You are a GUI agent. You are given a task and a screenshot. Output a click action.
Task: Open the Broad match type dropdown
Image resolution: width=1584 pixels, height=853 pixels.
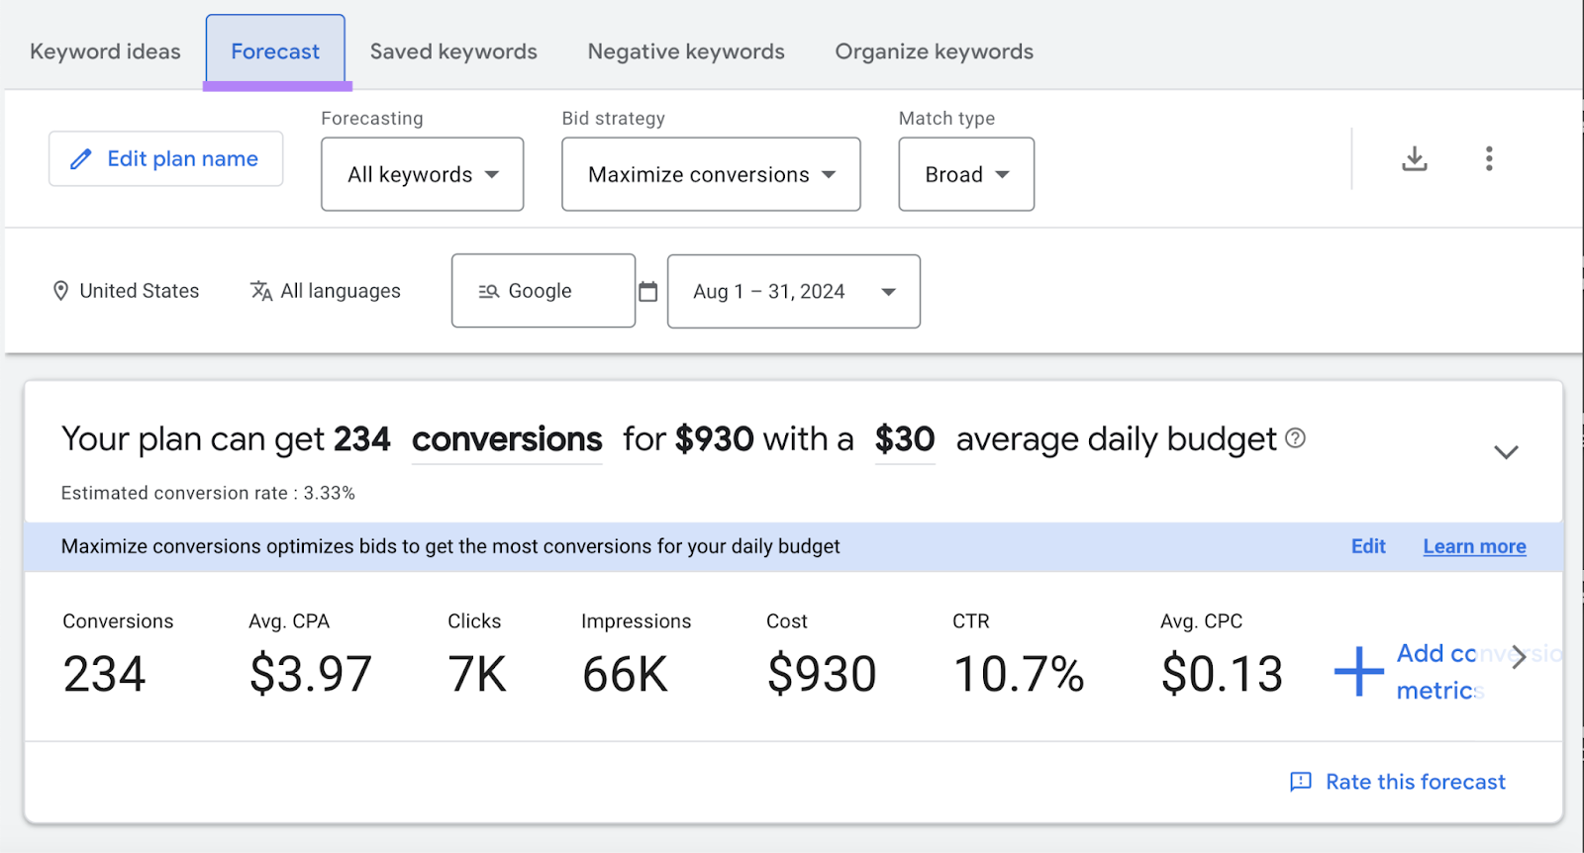(966, 174)
